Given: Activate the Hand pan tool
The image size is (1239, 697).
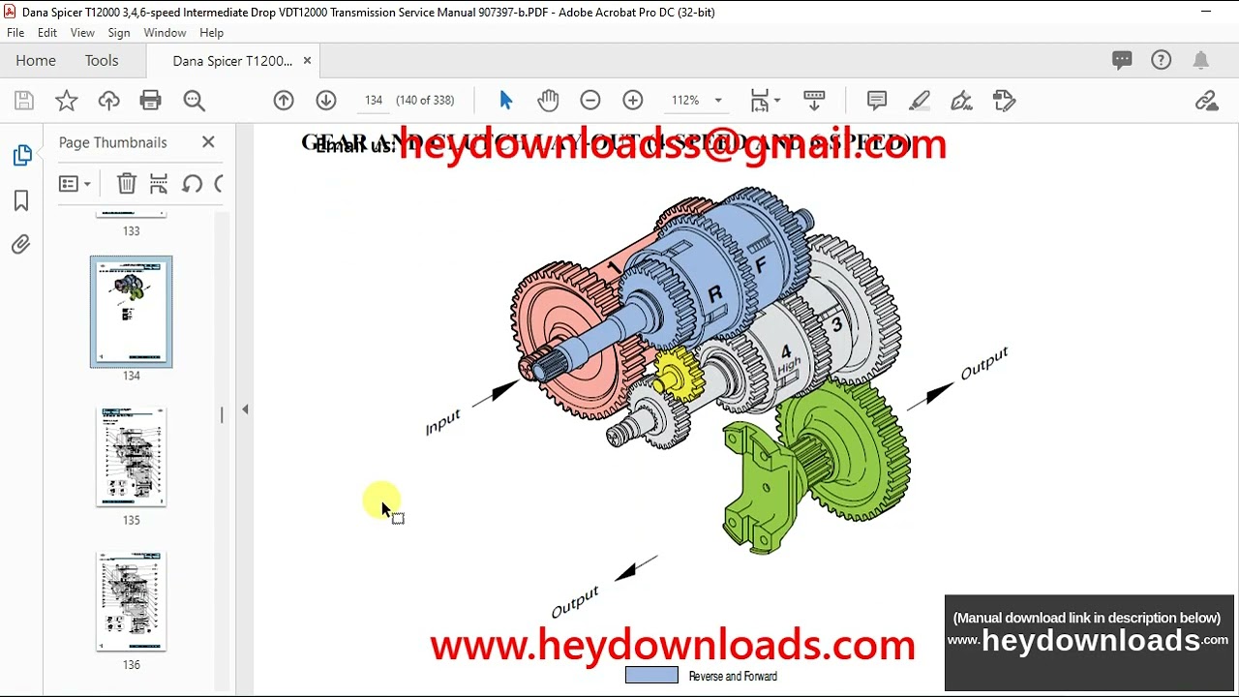Looking at the screenshot, I should (548, 101).
